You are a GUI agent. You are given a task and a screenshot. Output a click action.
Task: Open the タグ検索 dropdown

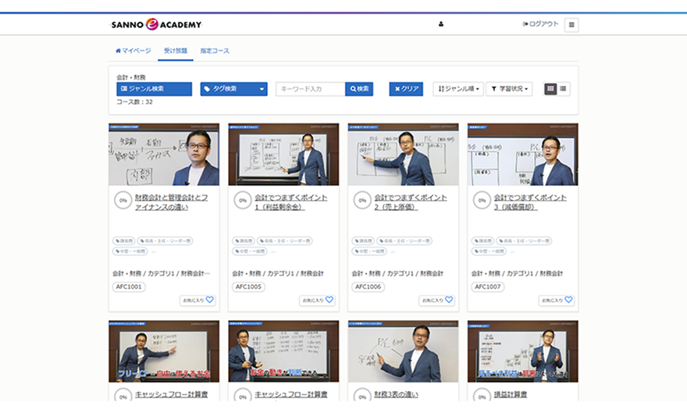pyautogui.click(x=233, y=89)
